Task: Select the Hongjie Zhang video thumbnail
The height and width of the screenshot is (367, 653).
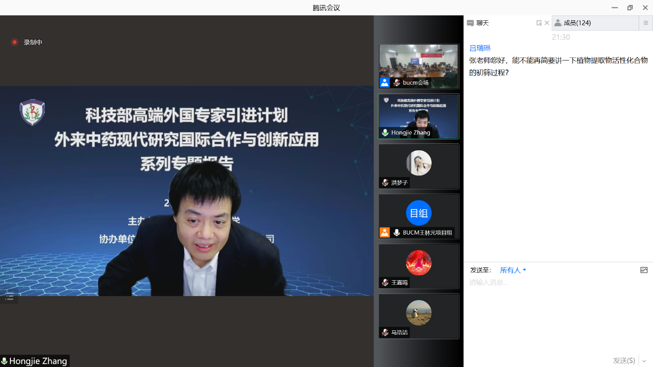Action: [x=419, y=116]
